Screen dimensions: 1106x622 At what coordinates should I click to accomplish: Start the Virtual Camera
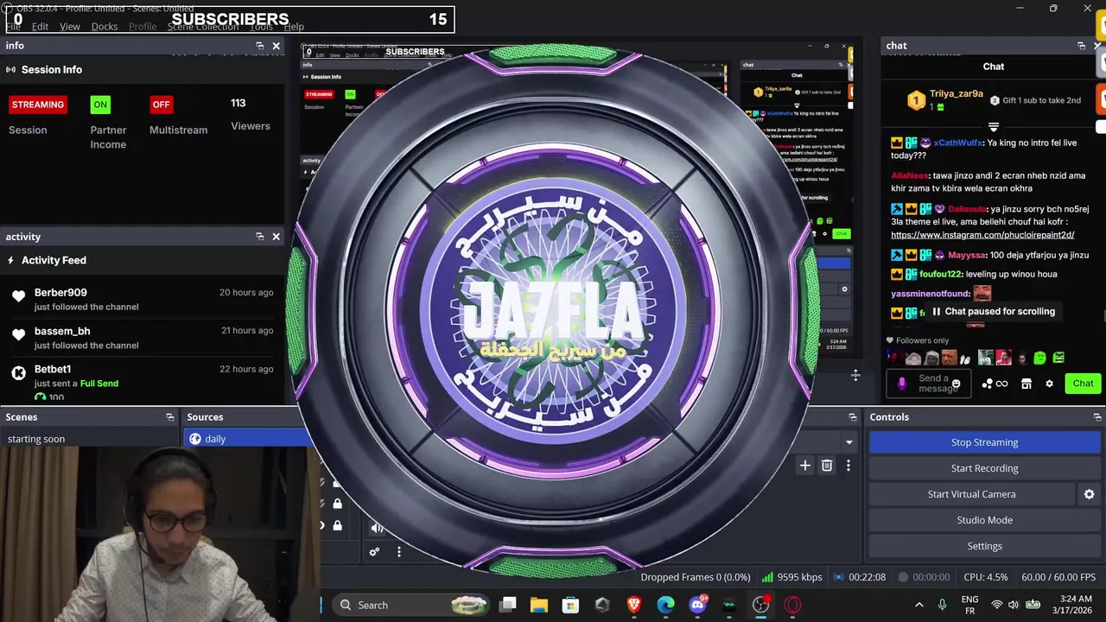(971, 494)
